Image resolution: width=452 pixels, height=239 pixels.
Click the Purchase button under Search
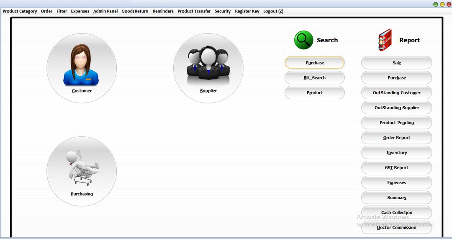coord(315,63)
